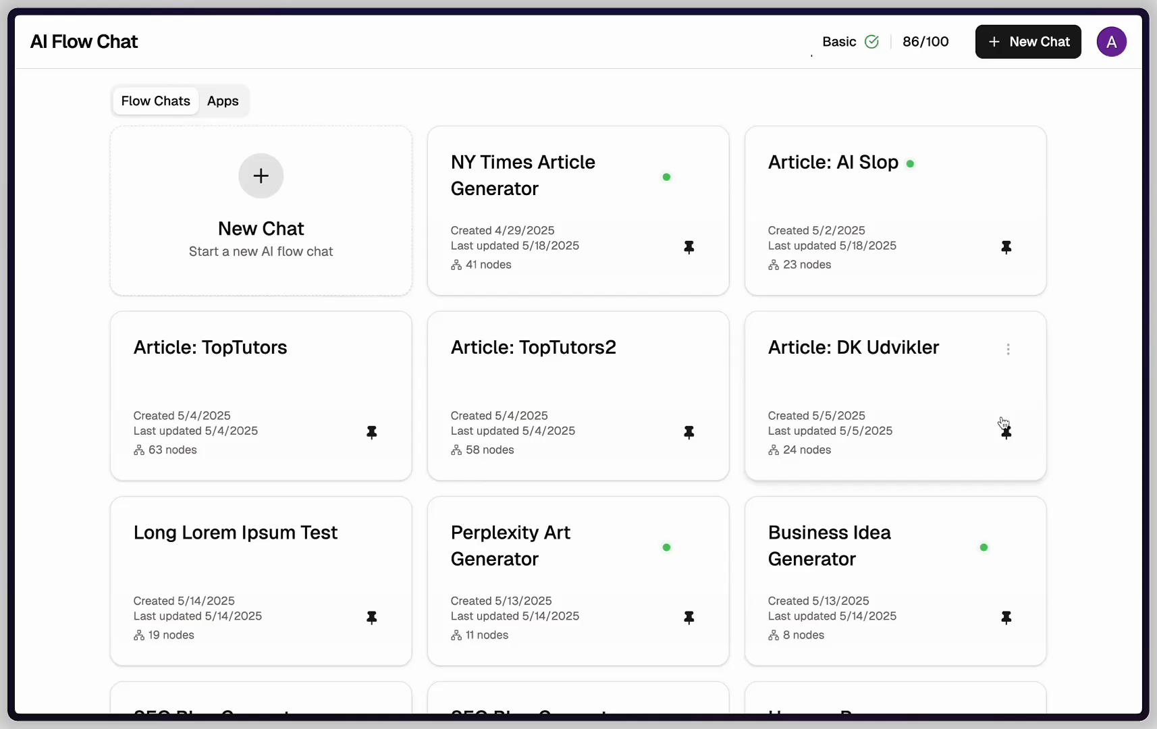Select the Flow Chats tab
The width and height of the screenshot is (1157, 729).
coord(155,101)
